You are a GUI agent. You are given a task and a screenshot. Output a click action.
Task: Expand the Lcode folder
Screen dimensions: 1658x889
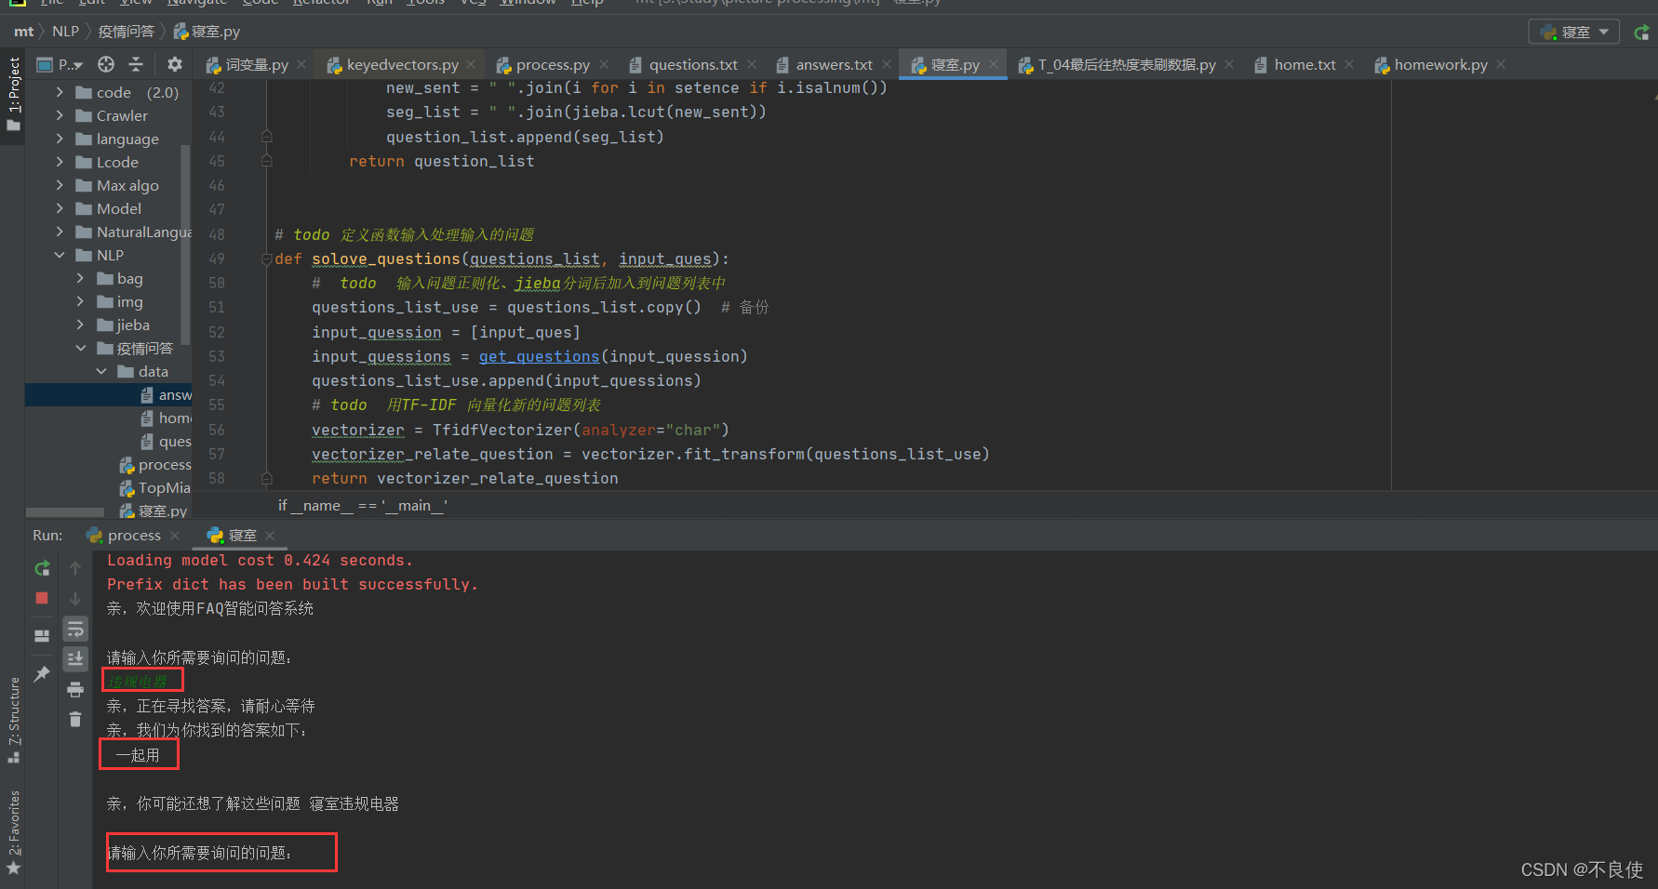pos(60,162)
